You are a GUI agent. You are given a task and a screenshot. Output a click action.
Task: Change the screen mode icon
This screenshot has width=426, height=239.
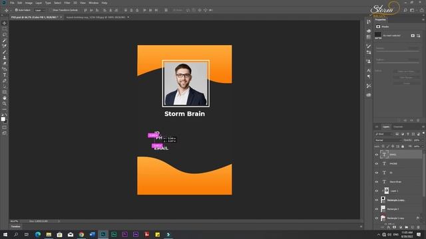pos(5,133)
